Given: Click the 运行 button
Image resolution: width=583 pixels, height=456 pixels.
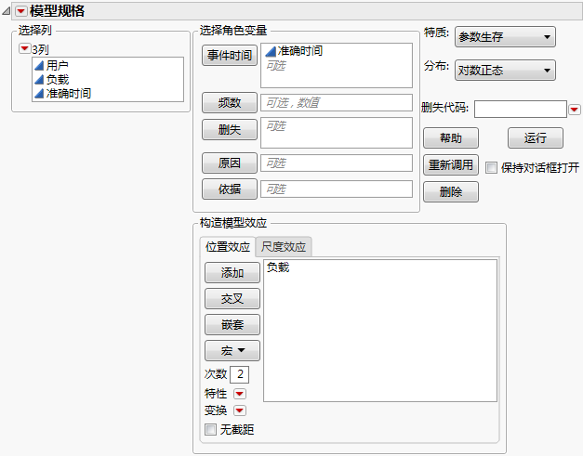Looking at the screenshot, I should (x=536, y=138).
